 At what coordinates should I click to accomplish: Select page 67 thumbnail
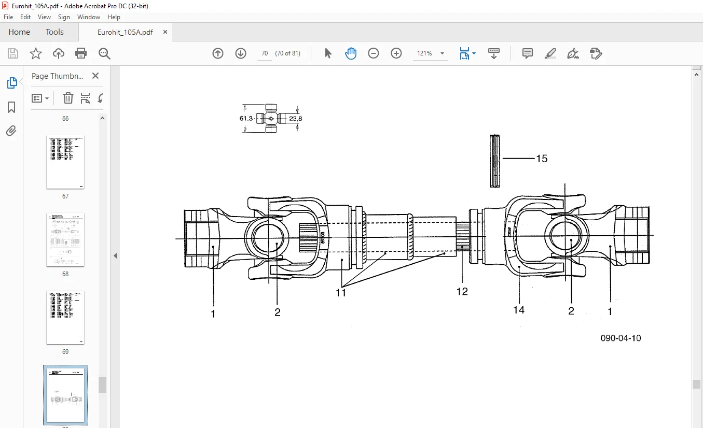65,162
